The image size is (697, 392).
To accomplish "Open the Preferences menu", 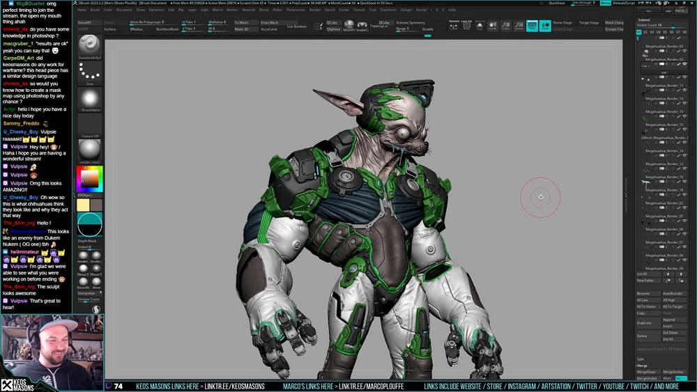I will (x=296, y=10).
